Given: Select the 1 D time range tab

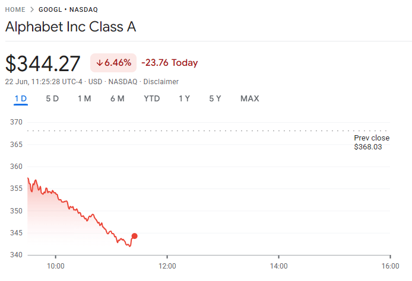Looking at the screenshot, I should click(x=21, y=98).
